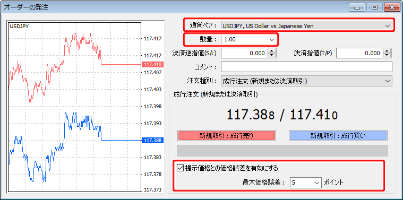Open the 注文種別 order type dropdown

306,81
